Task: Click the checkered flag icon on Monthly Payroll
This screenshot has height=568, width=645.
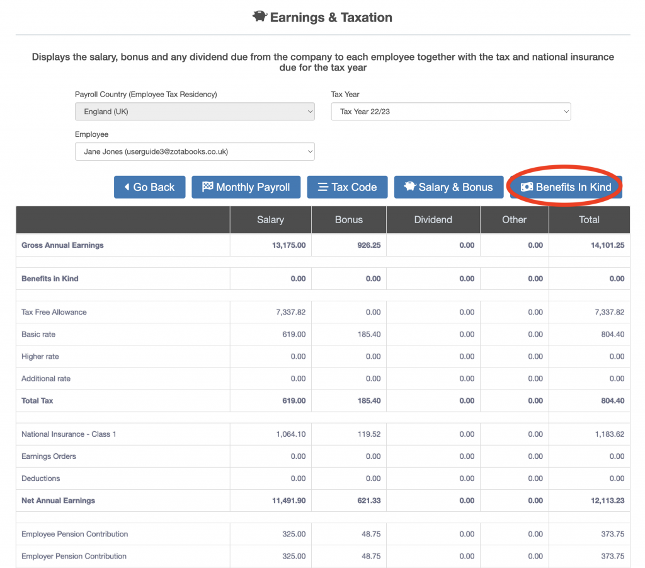Action: tap(207, 187)
